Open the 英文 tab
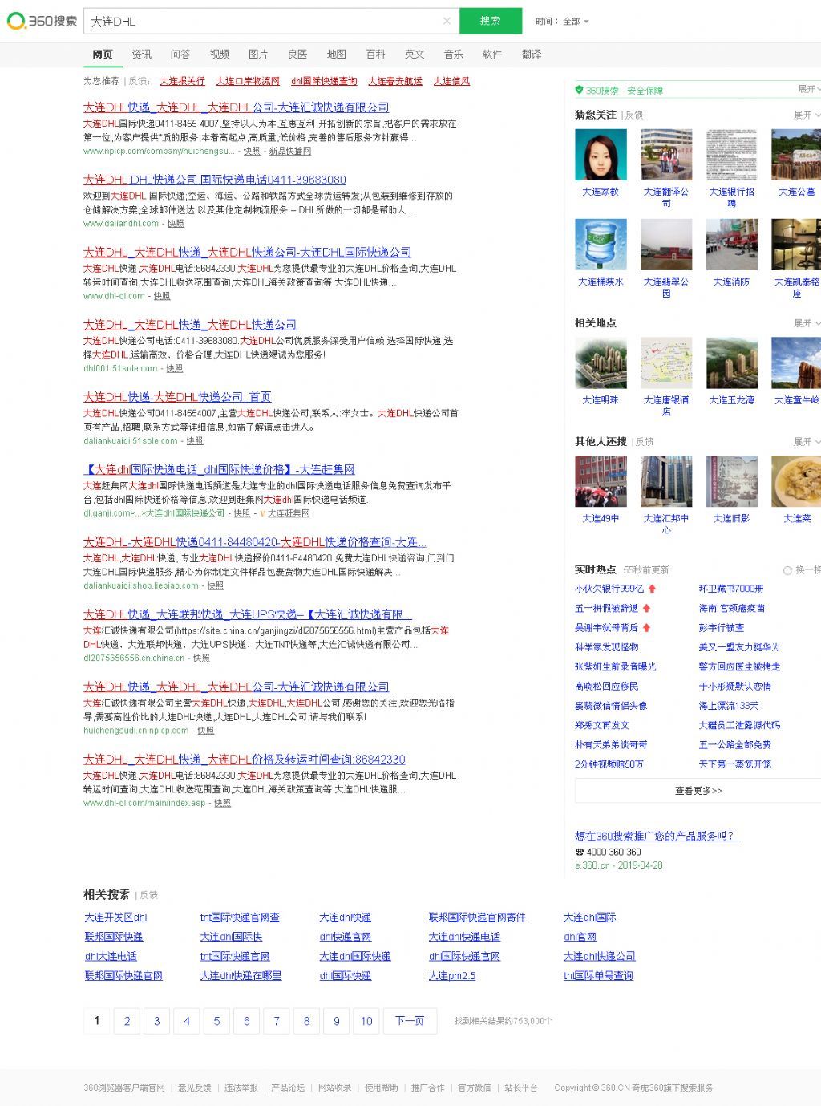This screenshot has width=821, height=1106. tap(415, 54)
